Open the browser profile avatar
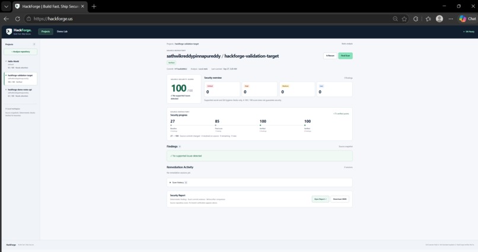The image size is (478, 252). (439, 18)
